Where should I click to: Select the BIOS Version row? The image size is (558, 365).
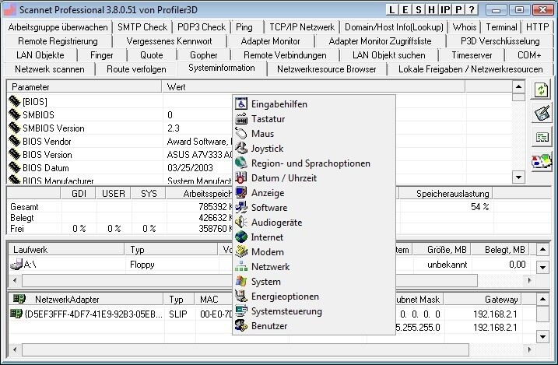pos(260,155)
